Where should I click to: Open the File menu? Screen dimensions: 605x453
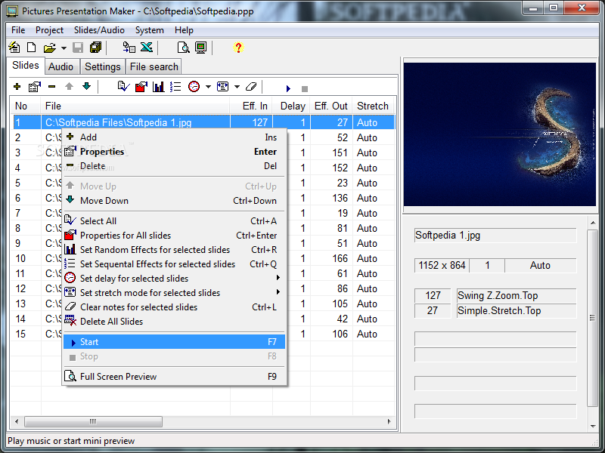pos(18,30)
